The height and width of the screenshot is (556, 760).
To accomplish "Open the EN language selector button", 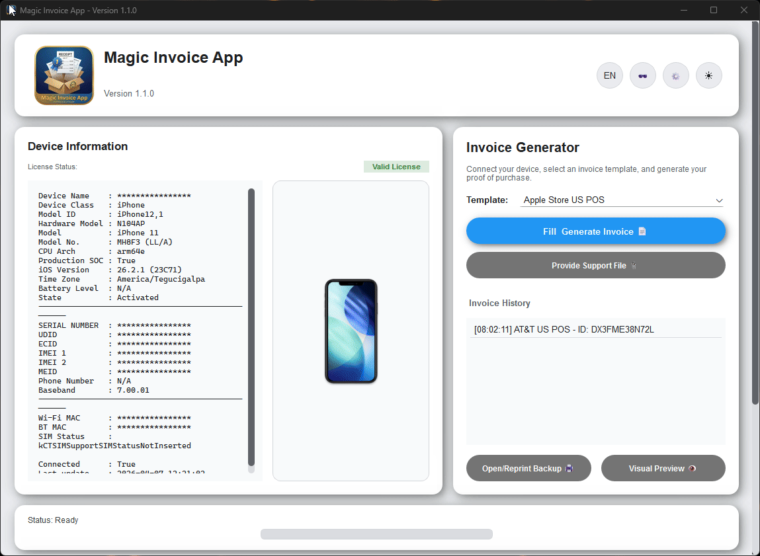I will [609, 75].
